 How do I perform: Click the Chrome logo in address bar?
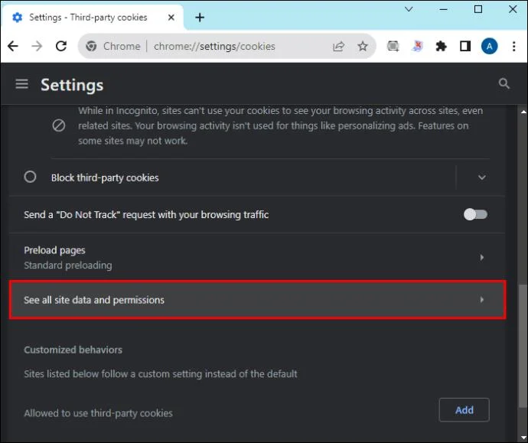pos(91,46)
